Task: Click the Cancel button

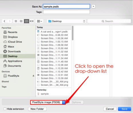Action: [110, 109]
